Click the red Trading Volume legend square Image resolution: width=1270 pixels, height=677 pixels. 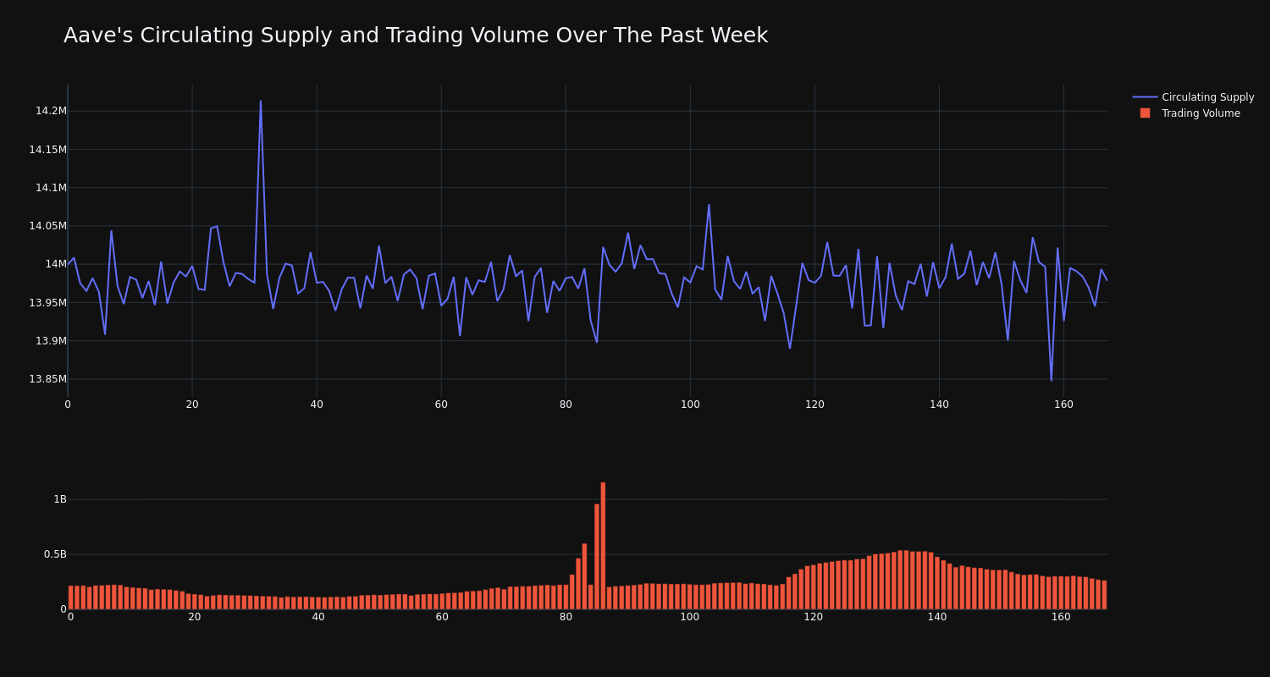pos(1145,113)
